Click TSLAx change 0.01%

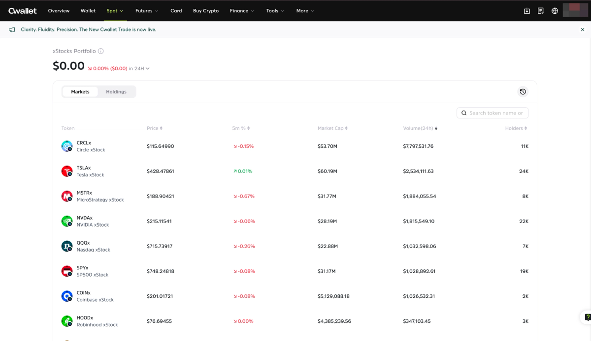(243, 171)
